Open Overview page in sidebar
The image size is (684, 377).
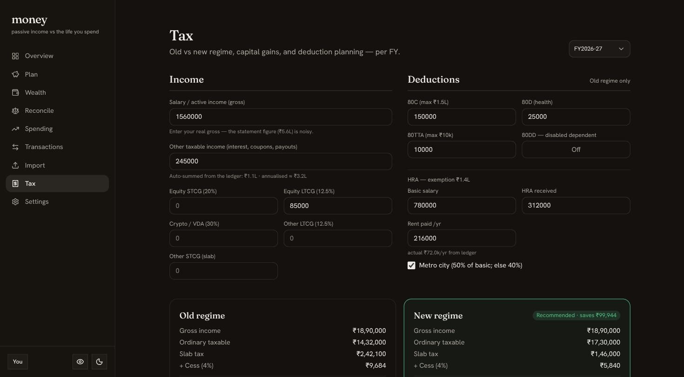[x=57, y=56]
